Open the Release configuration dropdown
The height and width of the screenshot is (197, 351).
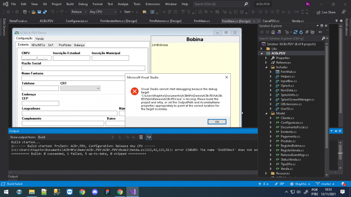click(79, 12)
